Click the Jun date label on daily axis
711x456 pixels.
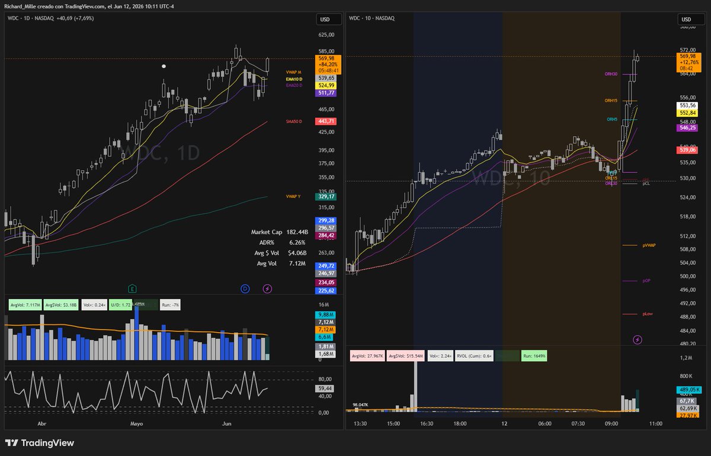[x=226, y=424]
